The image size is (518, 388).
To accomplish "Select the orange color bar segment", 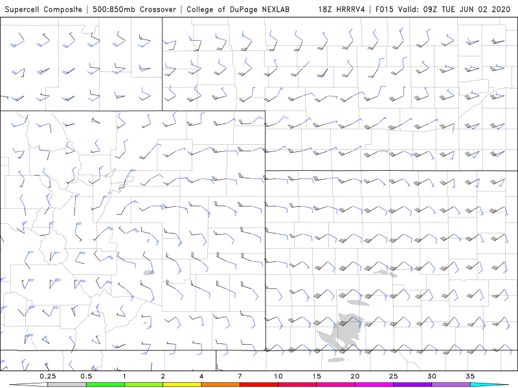I will click(x=220, y=385).
